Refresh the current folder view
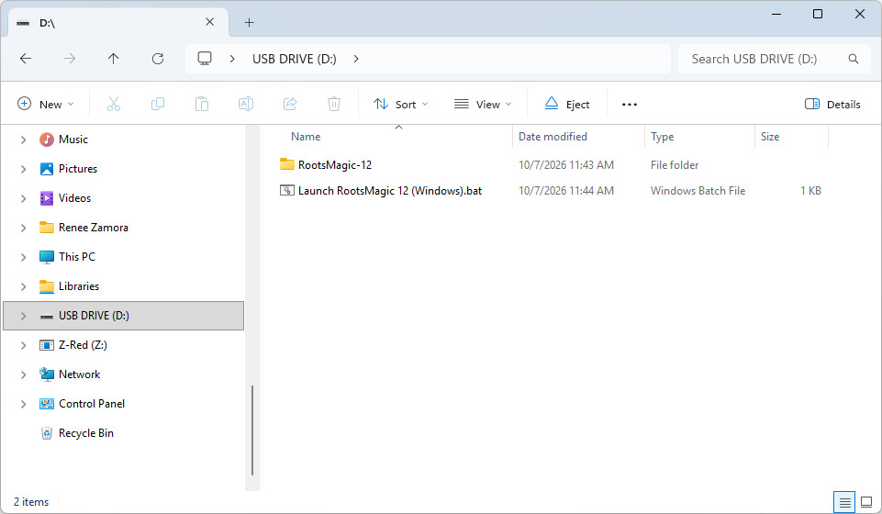Viewport: 882px width, 514px height. [158, 59]
